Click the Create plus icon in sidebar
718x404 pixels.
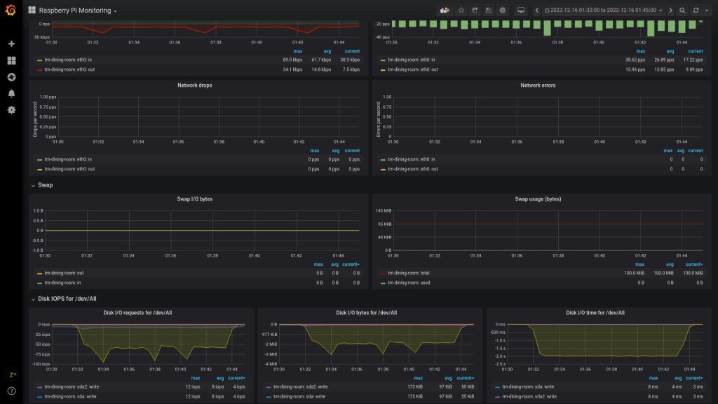point(11,43)
